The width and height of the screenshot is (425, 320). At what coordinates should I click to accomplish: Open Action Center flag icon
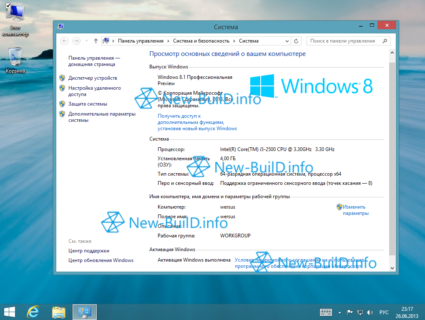[x=350, y=312]
